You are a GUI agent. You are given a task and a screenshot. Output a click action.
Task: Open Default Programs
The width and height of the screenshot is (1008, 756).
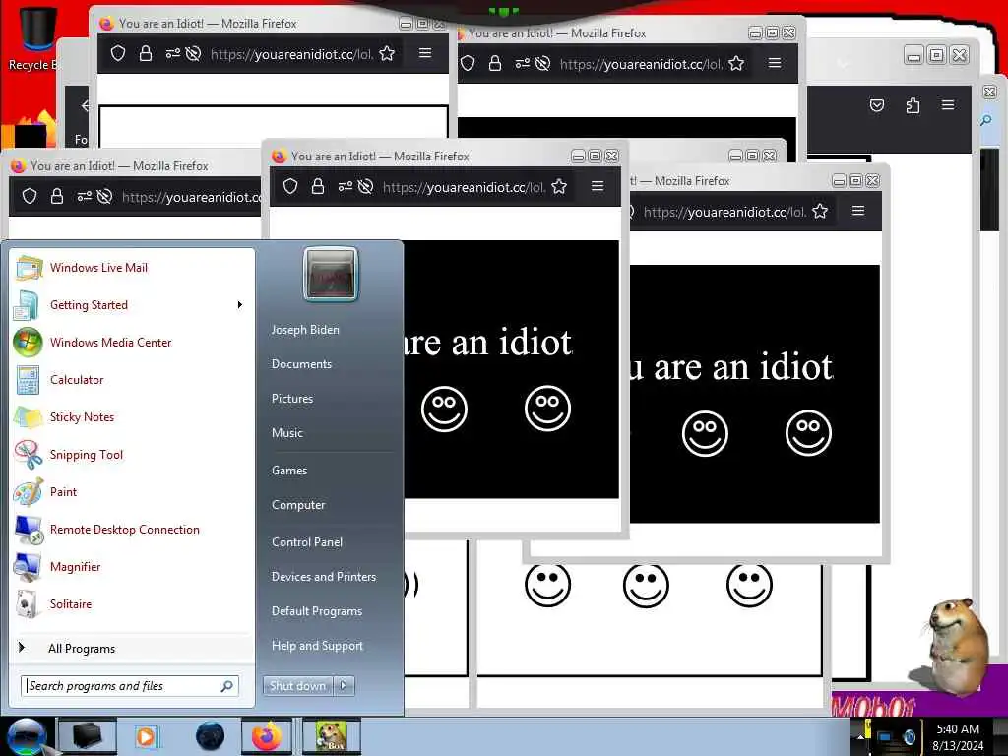[317, 611]
